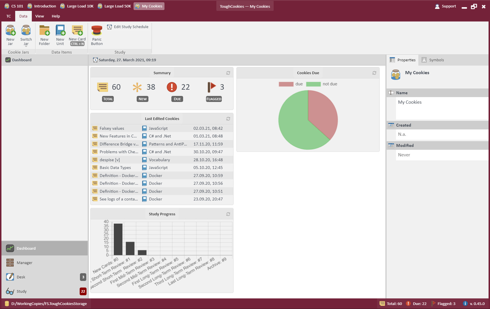This screenshot has width=490, height=309.
Task: Toggle the 'due' legend swatch
Action: click(286, 84)
